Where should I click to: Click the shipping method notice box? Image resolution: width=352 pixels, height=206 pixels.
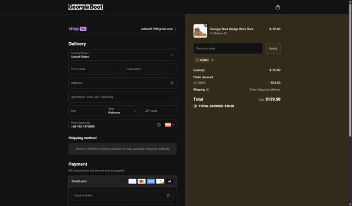123,149
